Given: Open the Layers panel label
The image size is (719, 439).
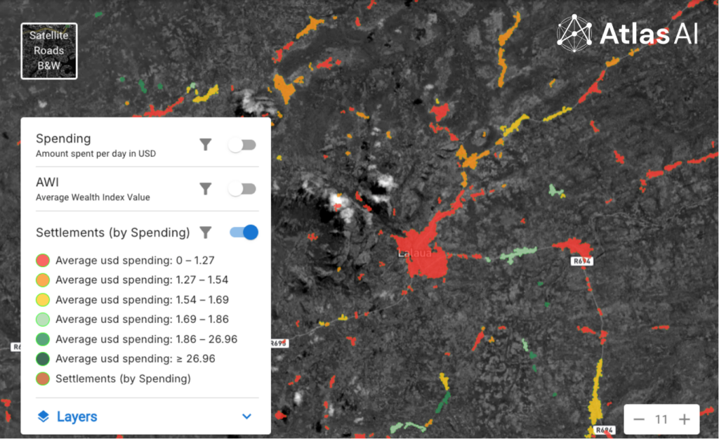Looking at the screenshot, I should pos(77,417).
